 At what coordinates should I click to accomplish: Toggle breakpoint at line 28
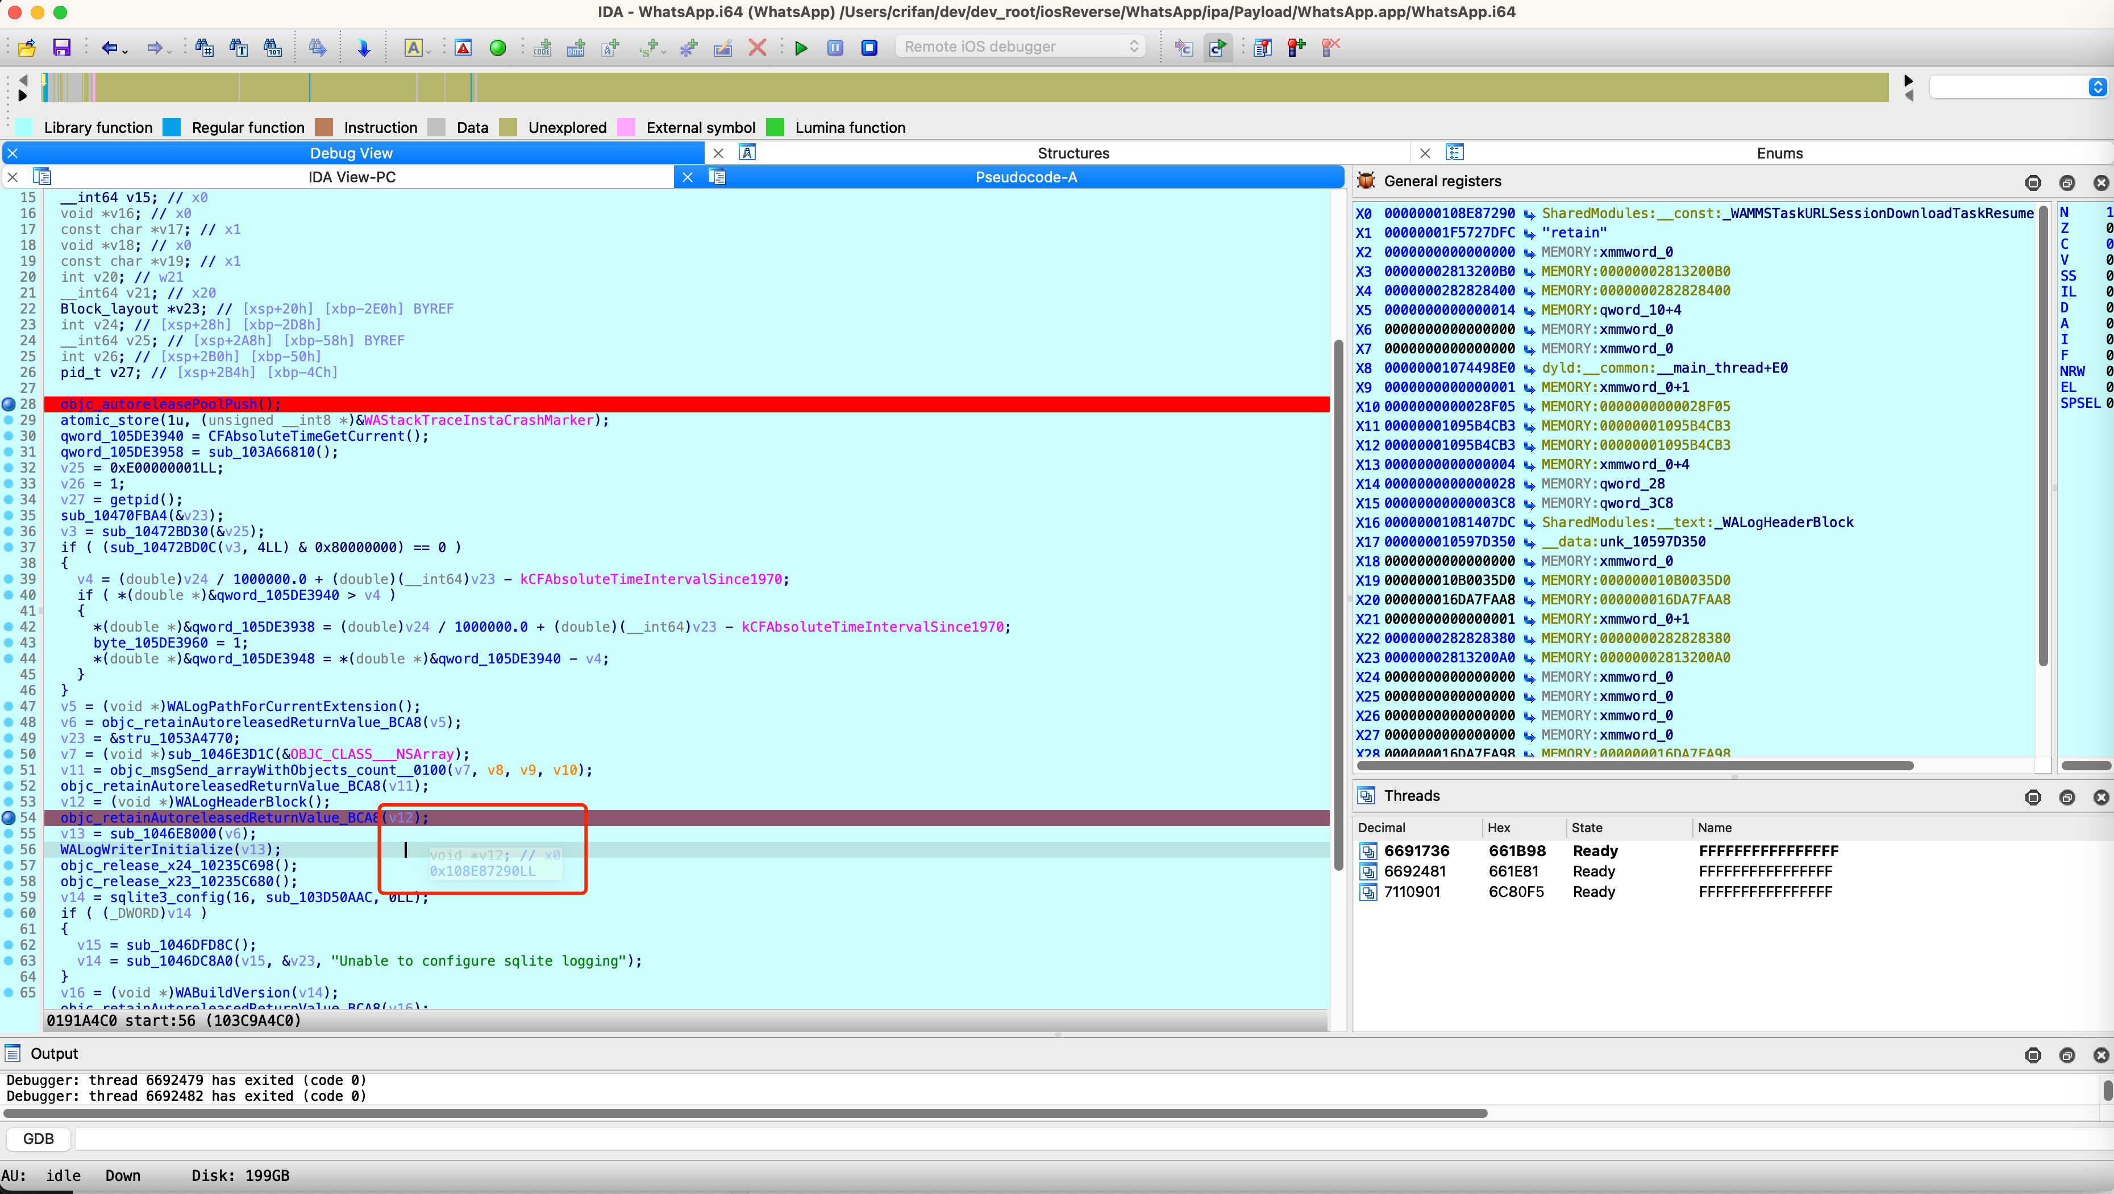tap(9, 404)
